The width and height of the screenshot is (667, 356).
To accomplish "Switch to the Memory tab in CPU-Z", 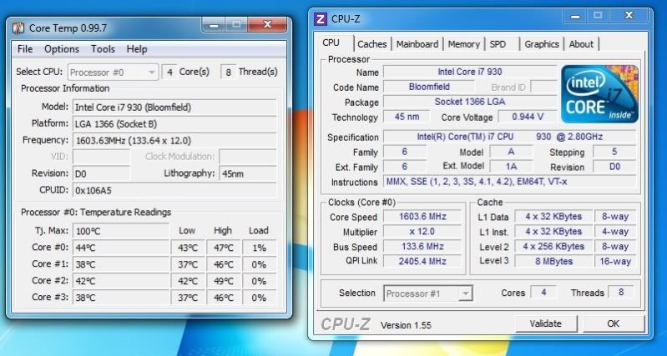I will [x=463, y=44].
